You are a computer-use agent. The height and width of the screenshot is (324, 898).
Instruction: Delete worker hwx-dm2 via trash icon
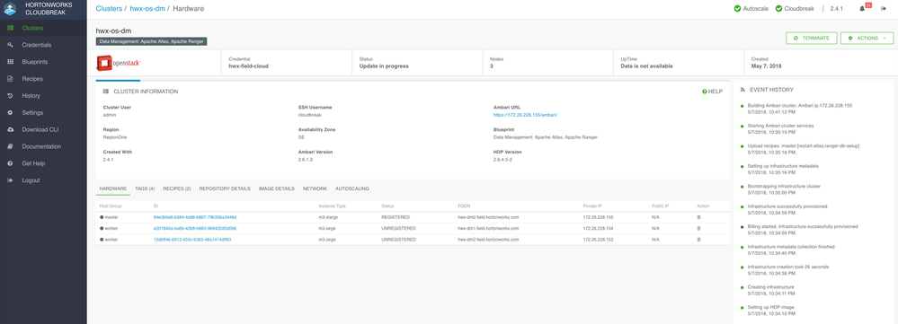[698, 240]
